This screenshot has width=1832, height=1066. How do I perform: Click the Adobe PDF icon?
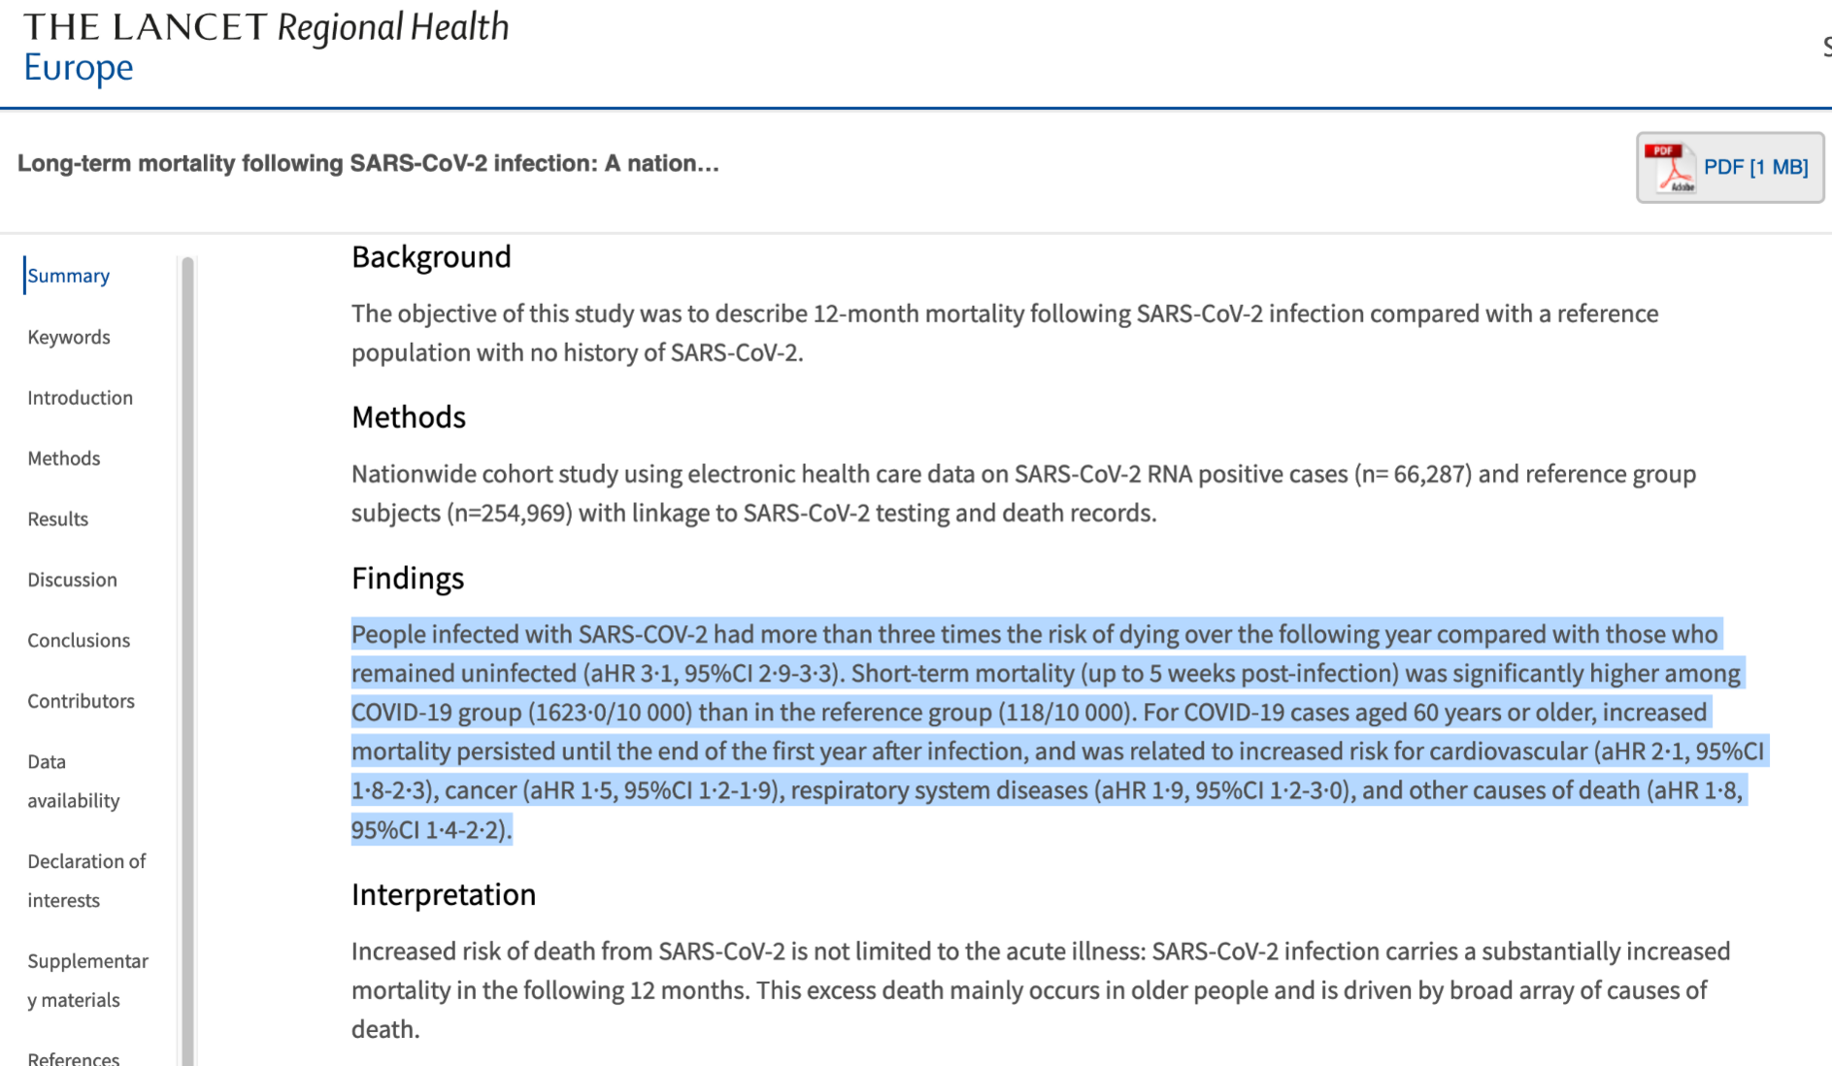[x=1670, y=168]
